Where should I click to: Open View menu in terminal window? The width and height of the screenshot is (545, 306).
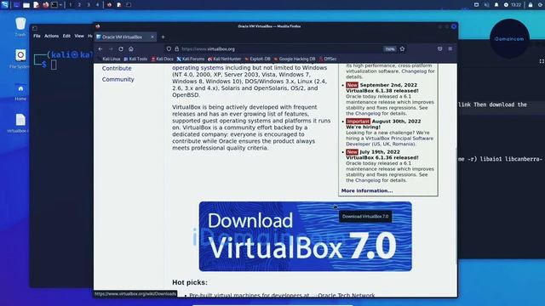[x=79, y=36]
